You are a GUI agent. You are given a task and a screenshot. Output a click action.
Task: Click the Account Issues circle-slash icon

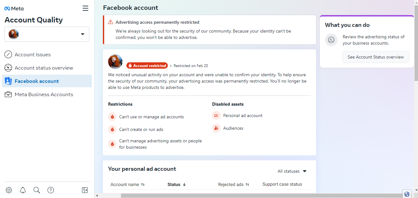[x=8, y=55]
